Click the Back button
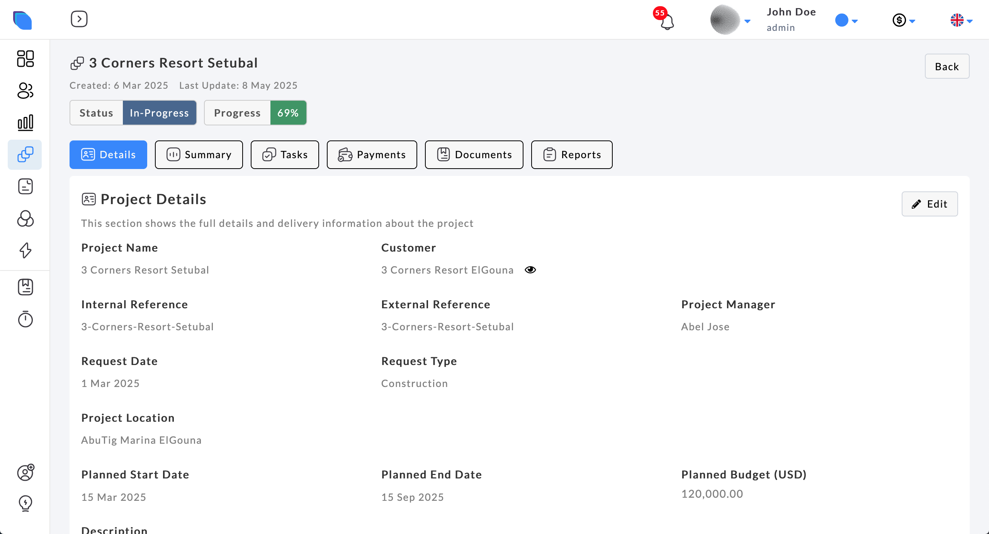The image size is (989, 534). (x=947, y=66)
